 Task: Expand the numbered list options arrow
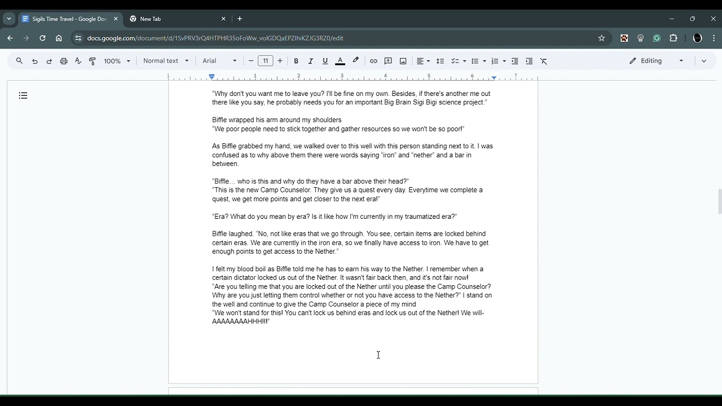click(504, 61)
